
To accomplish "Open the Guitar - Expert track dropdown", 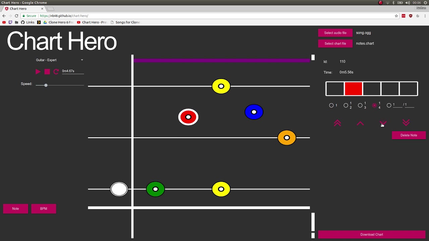I will (59, 60).
